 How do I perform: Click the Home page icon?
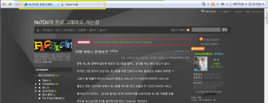(x=204, y=4)
